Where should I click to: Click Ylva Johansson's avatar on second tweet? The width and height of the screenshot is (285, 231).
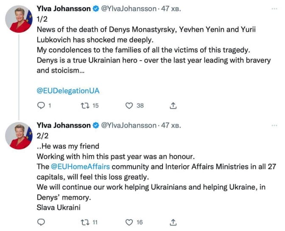click(x=19, y=137)
